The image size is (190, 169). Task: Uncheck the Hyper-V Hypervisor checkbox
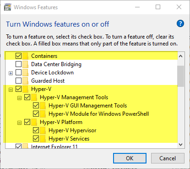coord(36,130)
